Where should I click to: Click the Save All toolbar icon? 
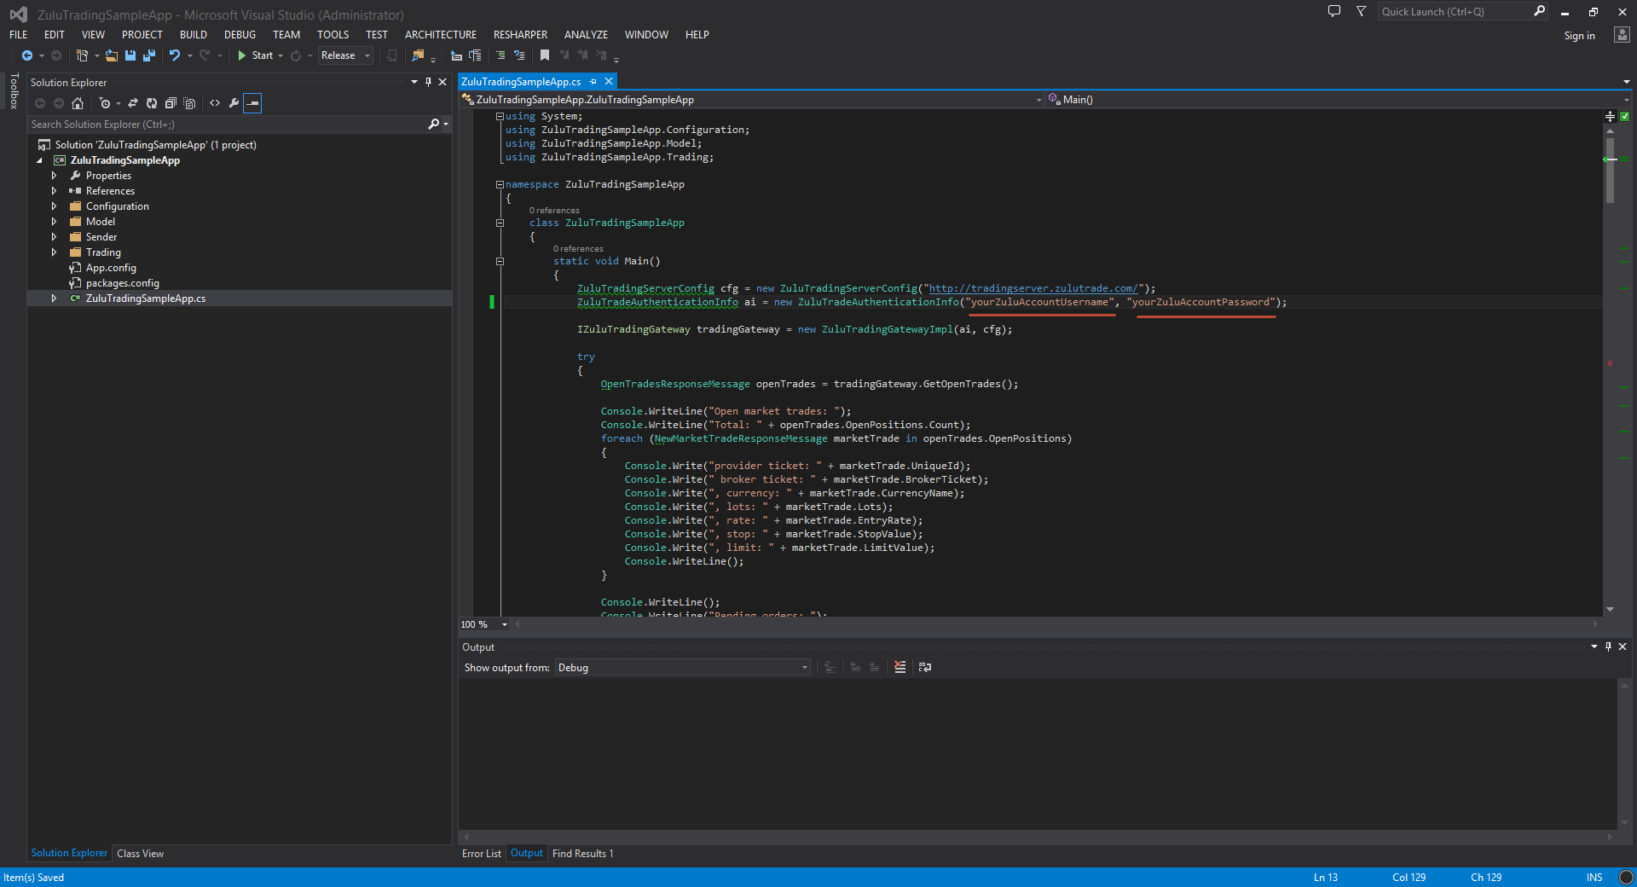[x=149, y=55]
